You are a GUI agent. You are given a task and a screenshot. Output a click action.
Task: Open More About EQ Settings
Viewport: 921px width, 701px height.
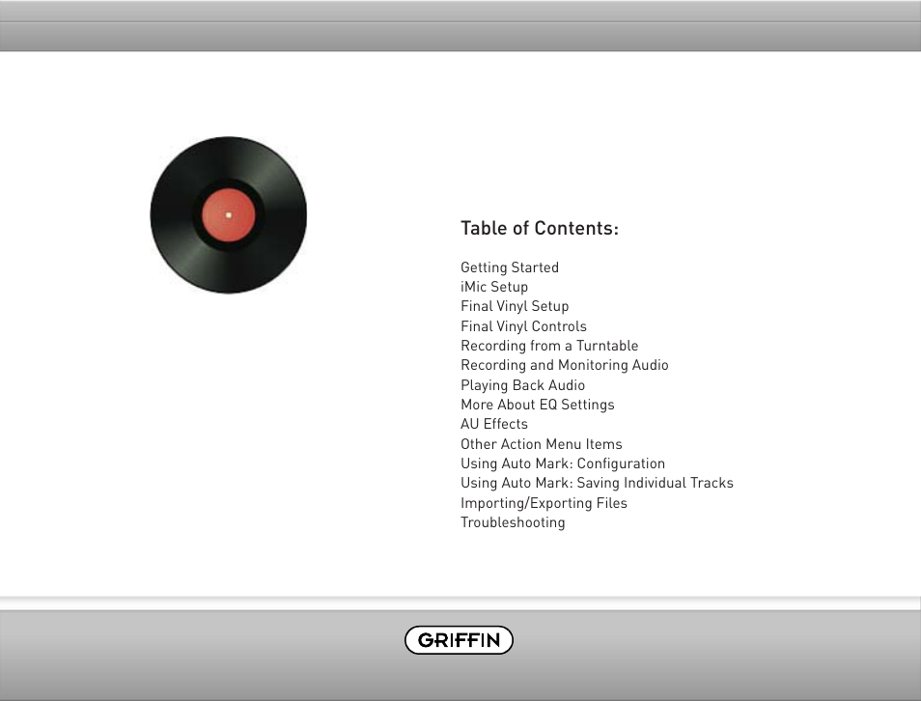[x=538, y=405]
